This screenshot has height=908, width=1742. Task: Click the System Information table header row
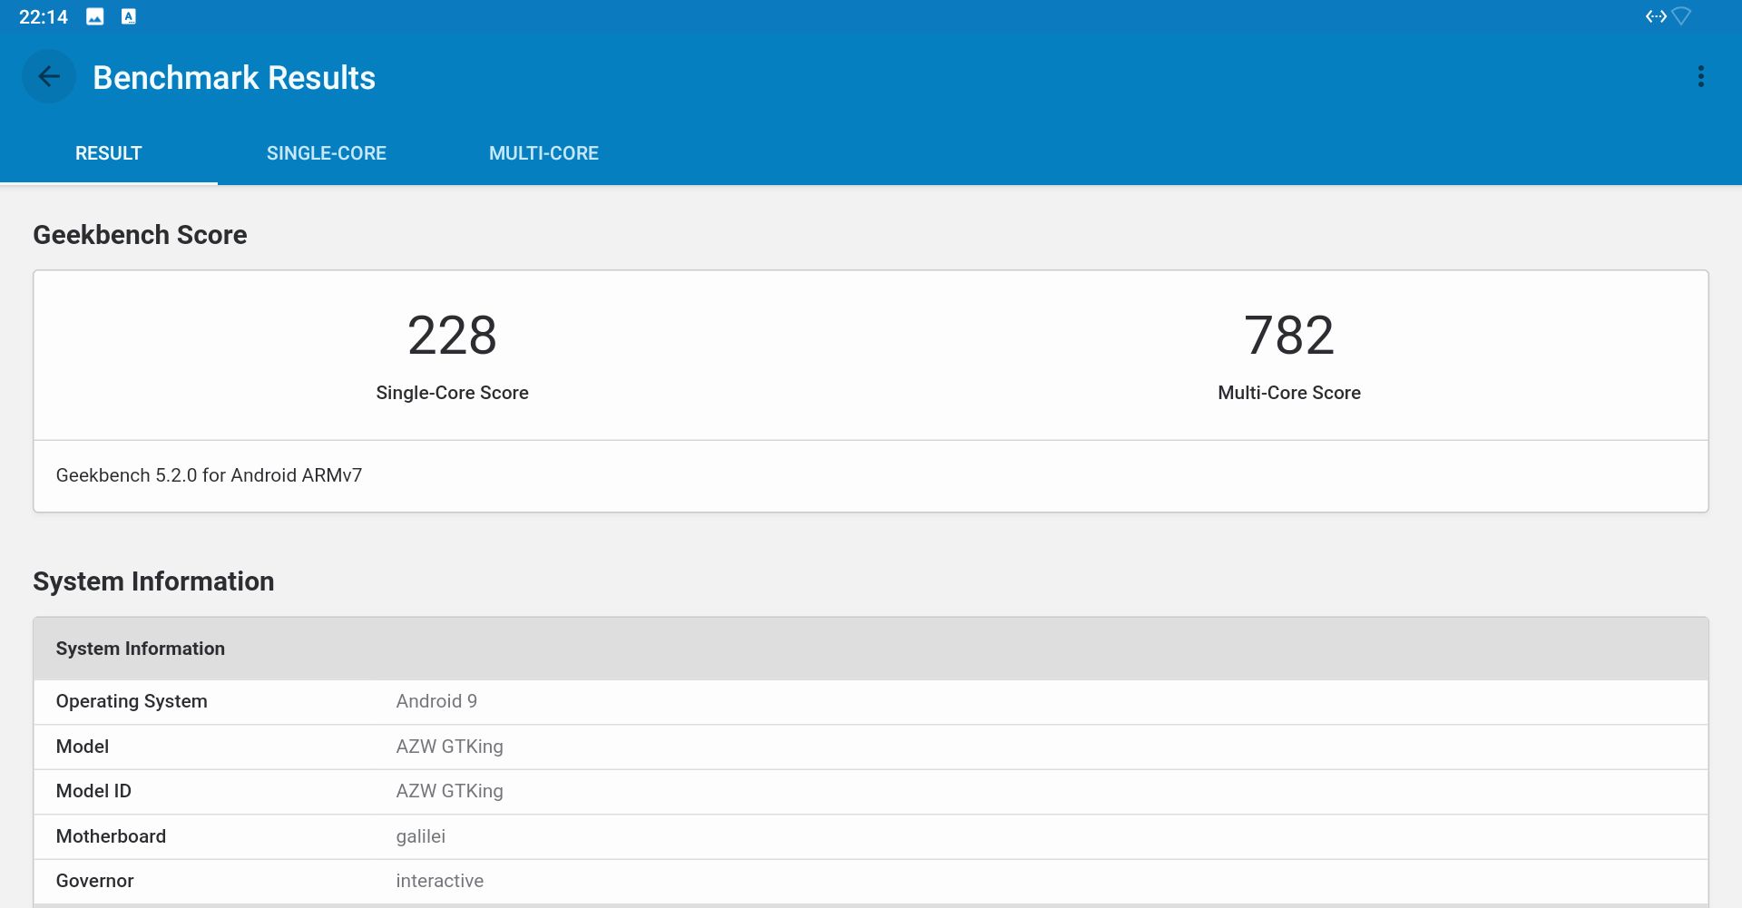[871, 649]
